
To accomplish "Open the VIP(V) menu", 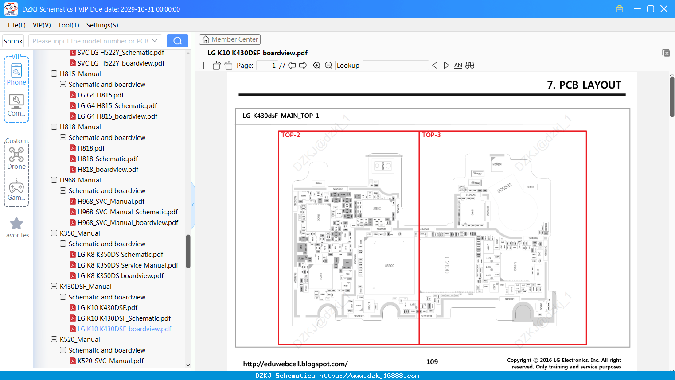I will 42,25.
